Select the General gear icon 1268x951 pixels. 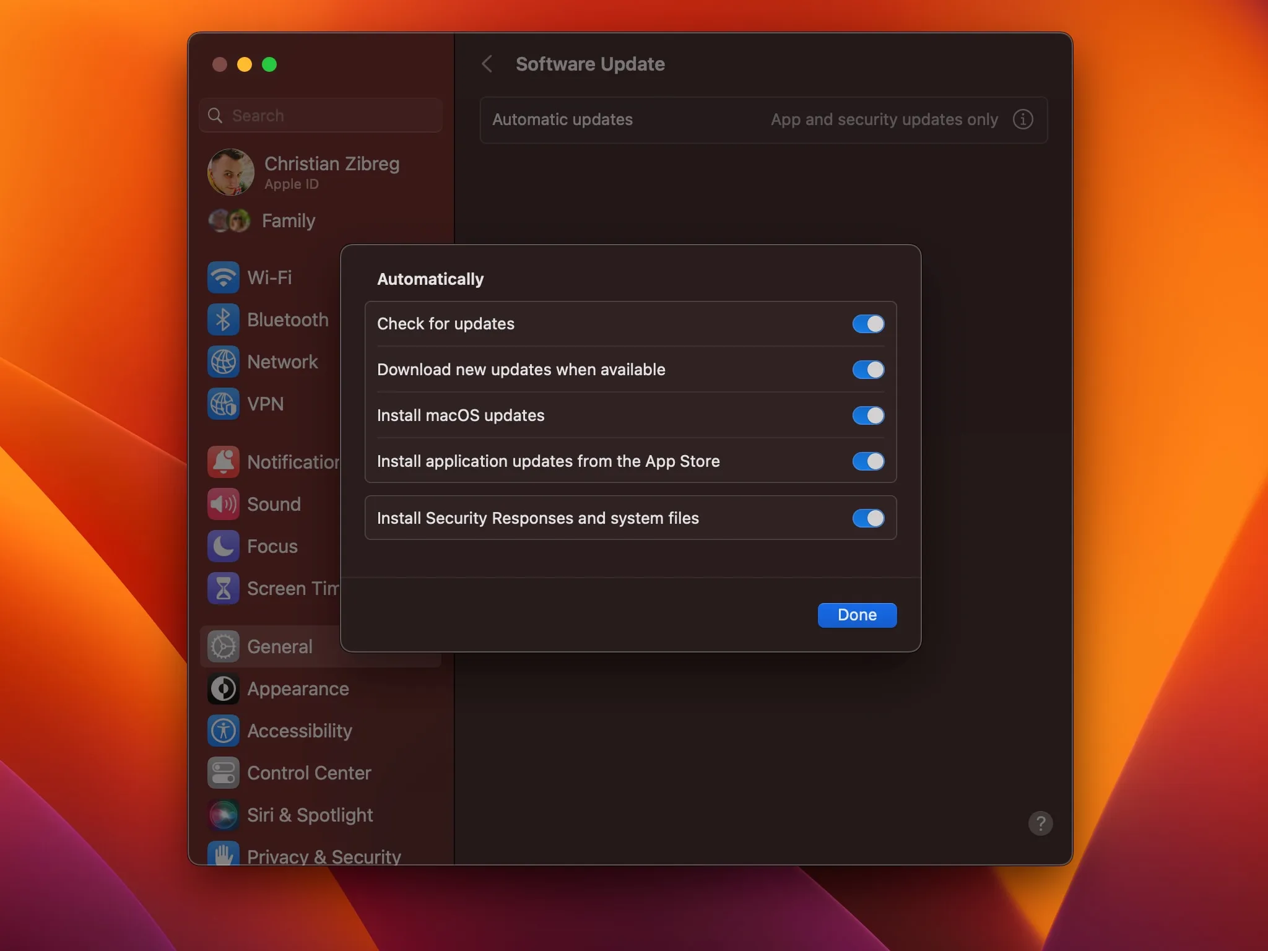click(x=223, y=646)
